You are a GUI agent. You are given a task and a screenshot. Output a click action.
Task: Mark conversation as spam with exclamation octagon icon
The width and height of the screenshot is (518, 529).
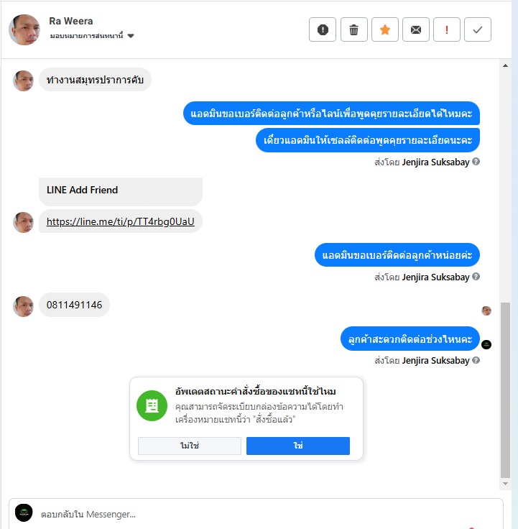click(323, 29)
